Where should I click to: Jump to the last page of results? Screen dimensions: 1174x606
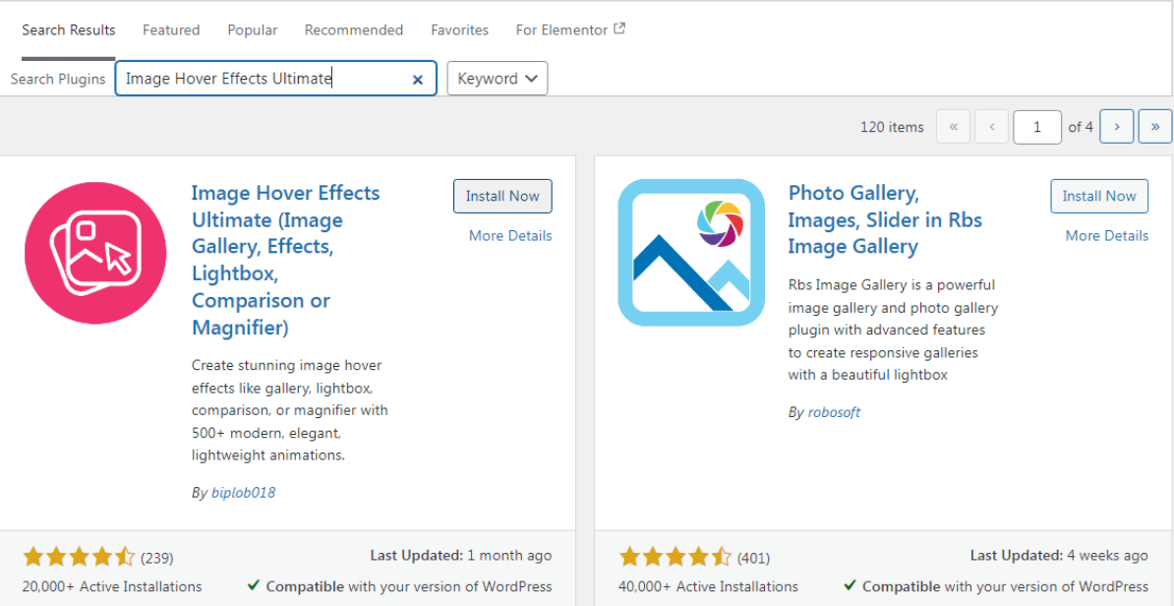[1154, 126]
